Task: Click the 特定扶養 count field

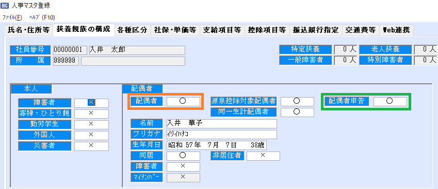Action: click(346, 50)
